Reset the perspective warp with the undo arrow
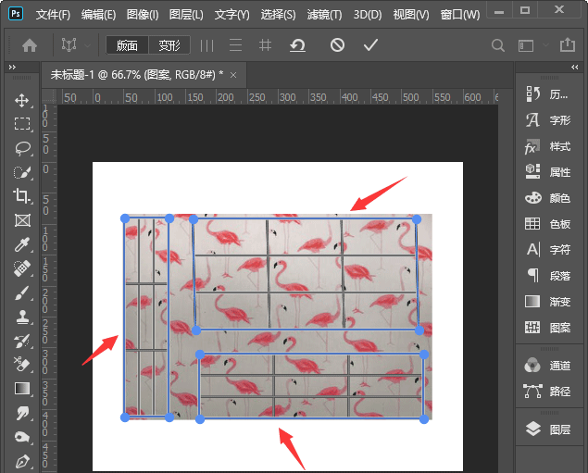Image resolution: width=588 pixels, height=473 pixels. tap(297, 45)
